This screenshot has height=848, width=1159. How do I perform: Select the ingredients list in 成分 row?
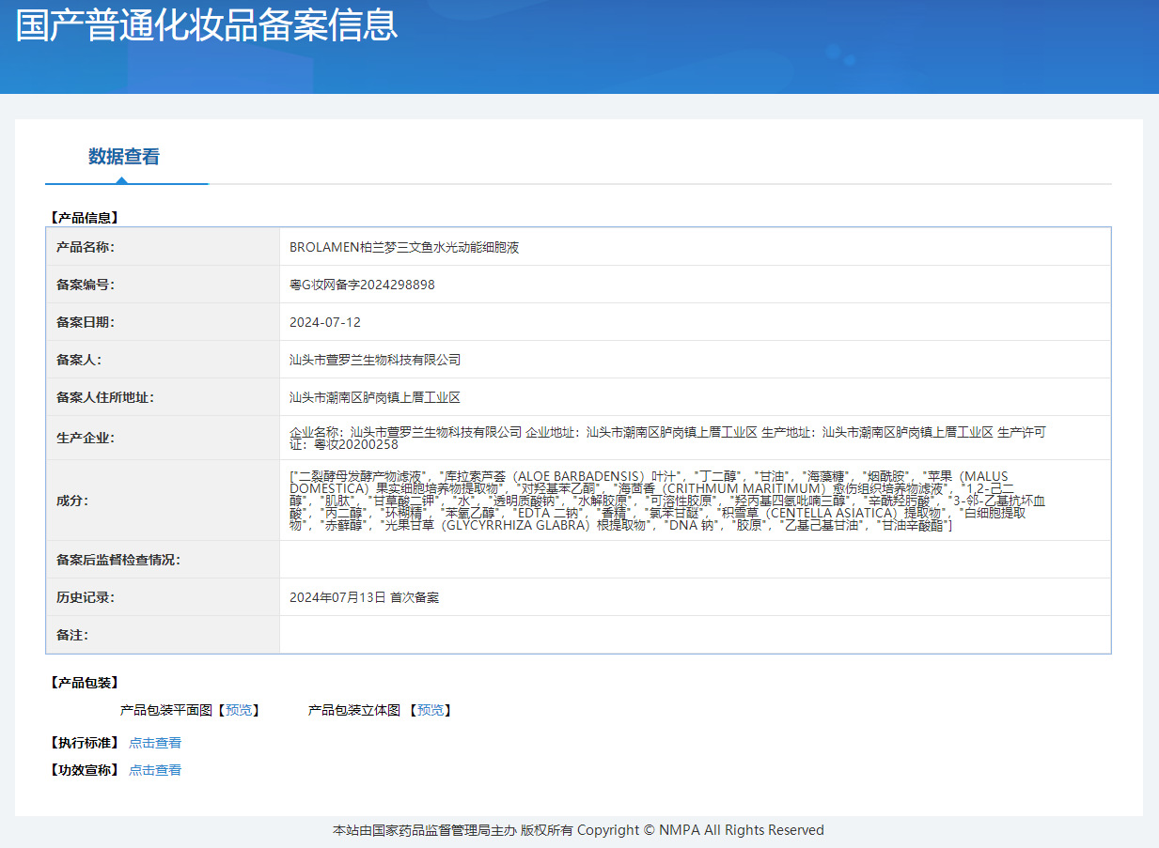(x=667, y=501)
